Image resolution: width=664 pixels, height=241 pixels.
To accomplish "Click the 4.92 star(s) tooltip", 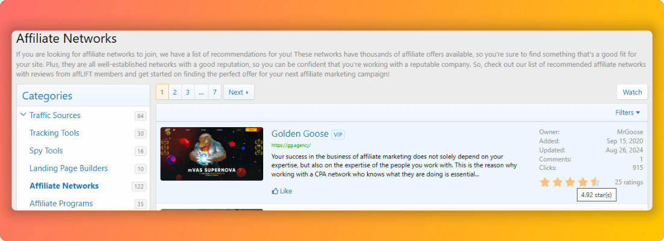I will pos(596,195).
